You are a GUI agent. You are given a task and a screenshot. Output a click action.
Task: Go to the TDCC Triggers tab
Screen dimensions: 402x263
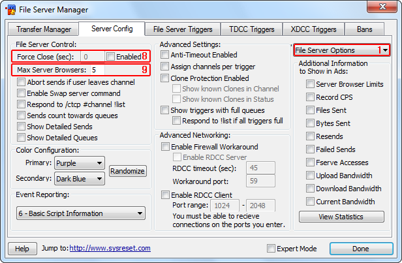click(x=251, y=29)
